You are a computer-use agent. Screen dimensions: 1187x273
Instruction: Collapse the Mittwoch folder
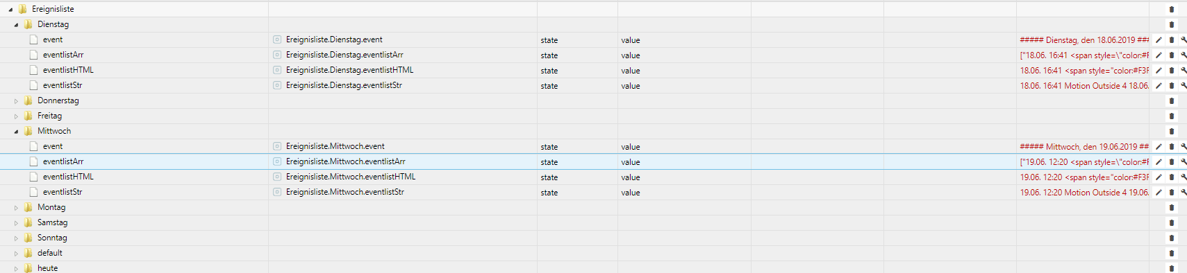click(16, 132)
